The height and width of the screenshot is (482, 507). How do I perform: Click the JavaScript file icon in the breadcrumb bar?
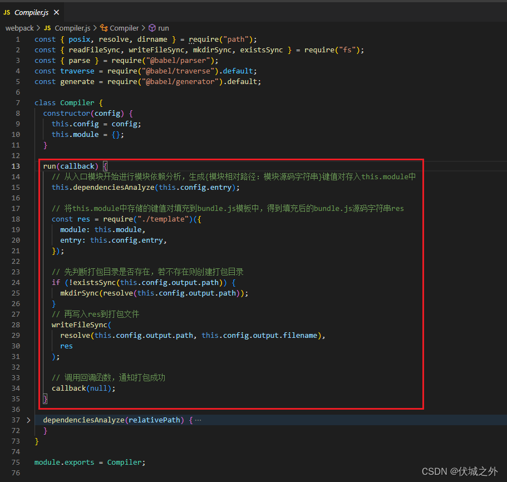click(47, 28)
